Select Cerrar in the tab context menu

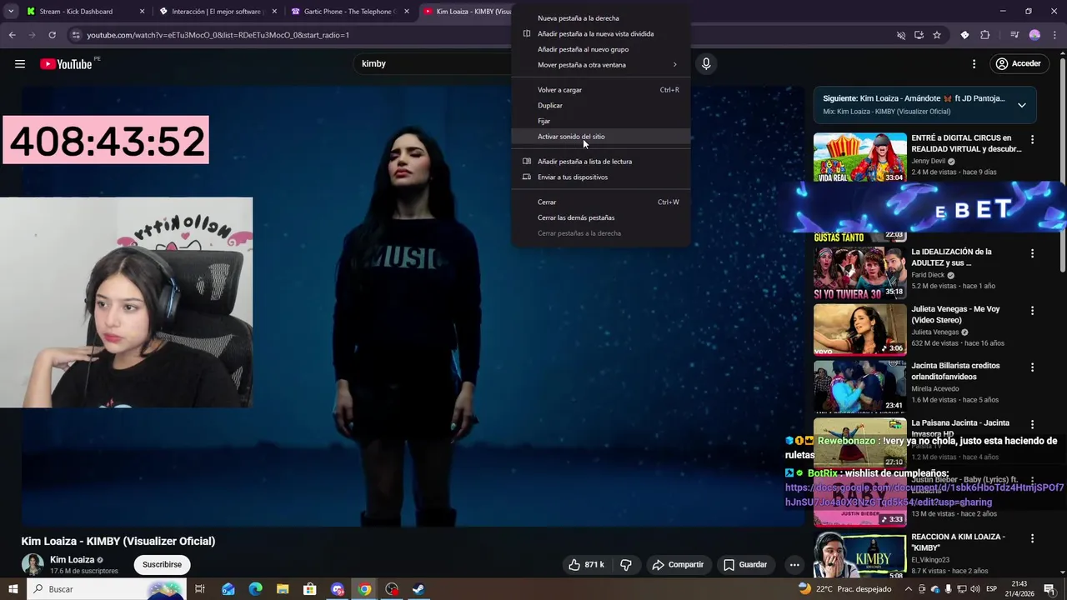point(601,202)
